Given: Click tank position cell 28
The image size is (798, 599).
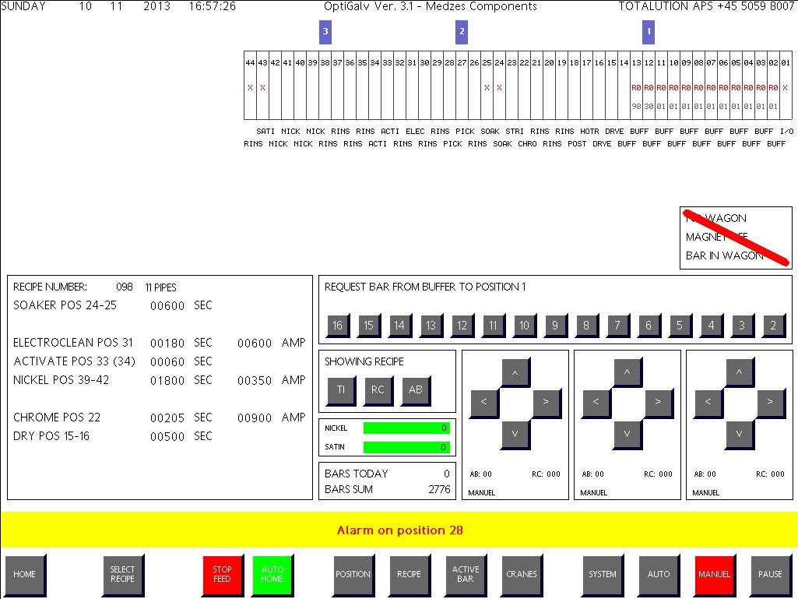Looking at the screenshot, I should click(x=449, y=86).
